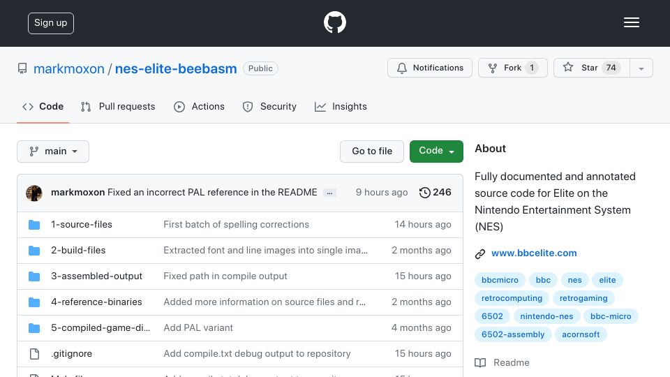
Task: Click the '9 hours ago' commit timestamp
Action: [382, 193]
